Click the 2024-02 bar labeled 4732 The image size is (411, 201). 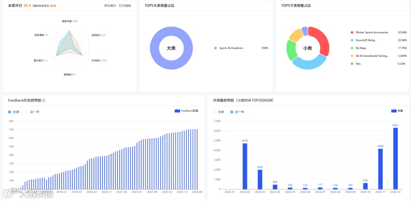pyautogui.click(x=245, y=166)
